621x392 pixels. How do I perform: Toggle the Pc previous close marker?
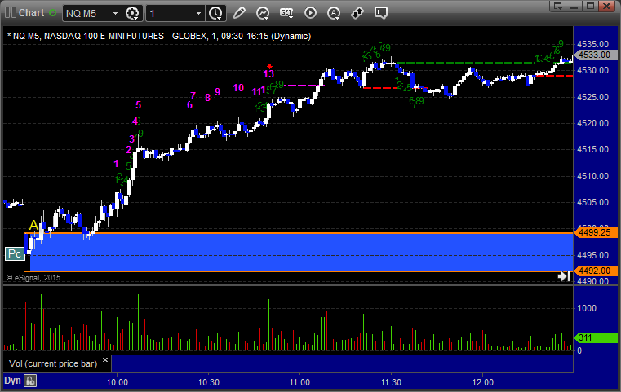point(14,254)
